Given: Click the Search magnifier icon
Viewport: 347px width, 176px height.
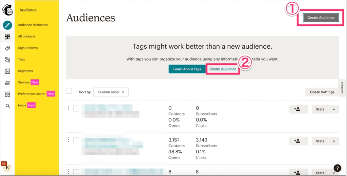Looking at the screenshot, I should click(x=7, y=106).
